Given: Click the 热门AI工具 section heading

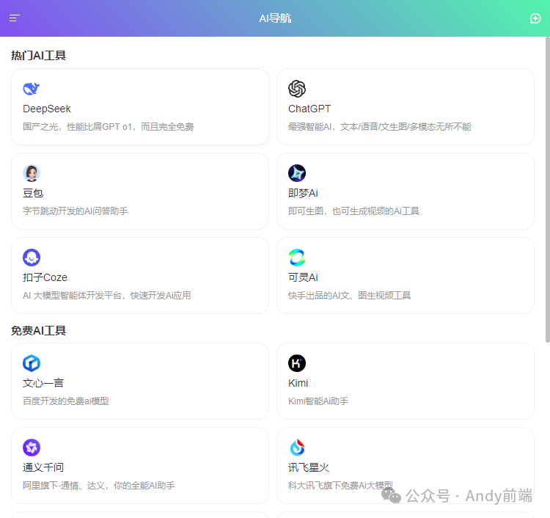Looking at the screenshot, I should pyautogui.click(x=39, y=56).
